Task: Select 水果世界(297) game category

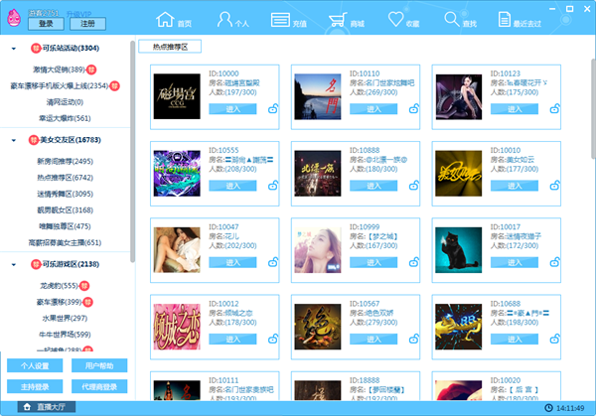Action: (65, 319)
